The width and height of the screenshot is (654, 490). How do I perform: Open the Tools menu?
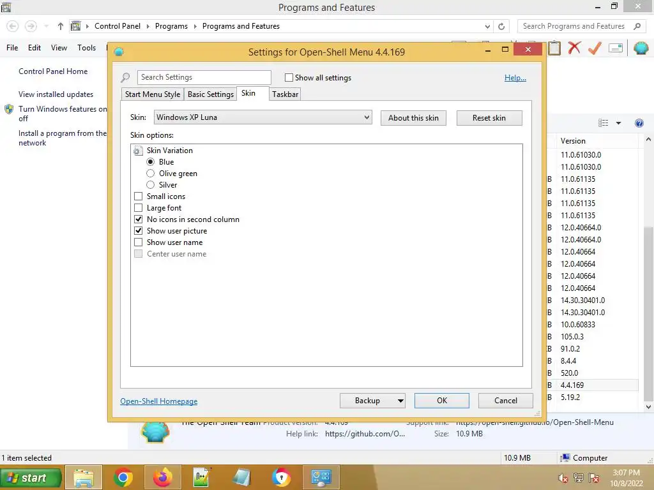tap(86, 48)
